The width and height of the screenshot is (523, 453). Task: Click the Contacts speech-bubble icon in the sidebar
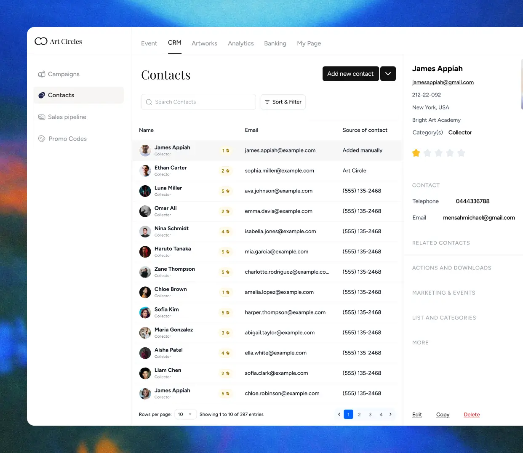click(42, 95)
